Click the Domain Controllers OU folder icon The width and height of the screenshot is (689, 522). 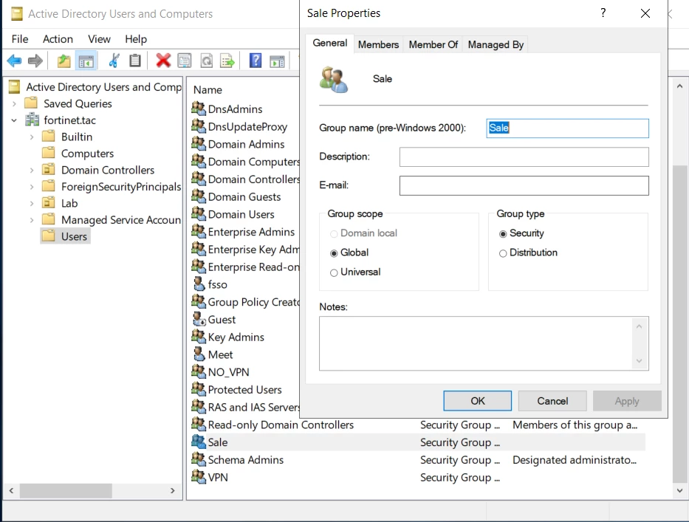point(48,170)
